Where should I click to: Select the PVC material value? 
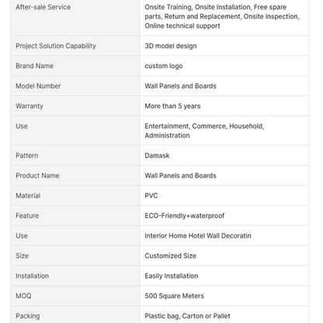151,196
